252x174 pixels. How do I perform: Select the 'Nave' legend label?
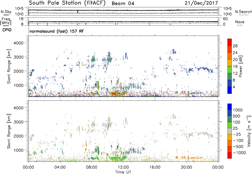240,22
